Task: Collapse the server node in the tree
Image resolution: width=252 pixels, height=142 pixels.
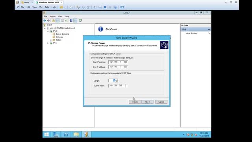Action: pos(45,28)
